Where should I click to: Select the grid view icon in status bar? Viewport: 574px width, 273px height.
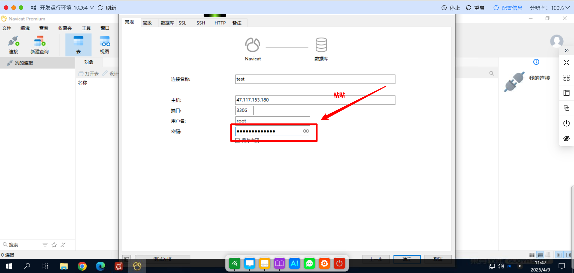click(x=532, y=255)
